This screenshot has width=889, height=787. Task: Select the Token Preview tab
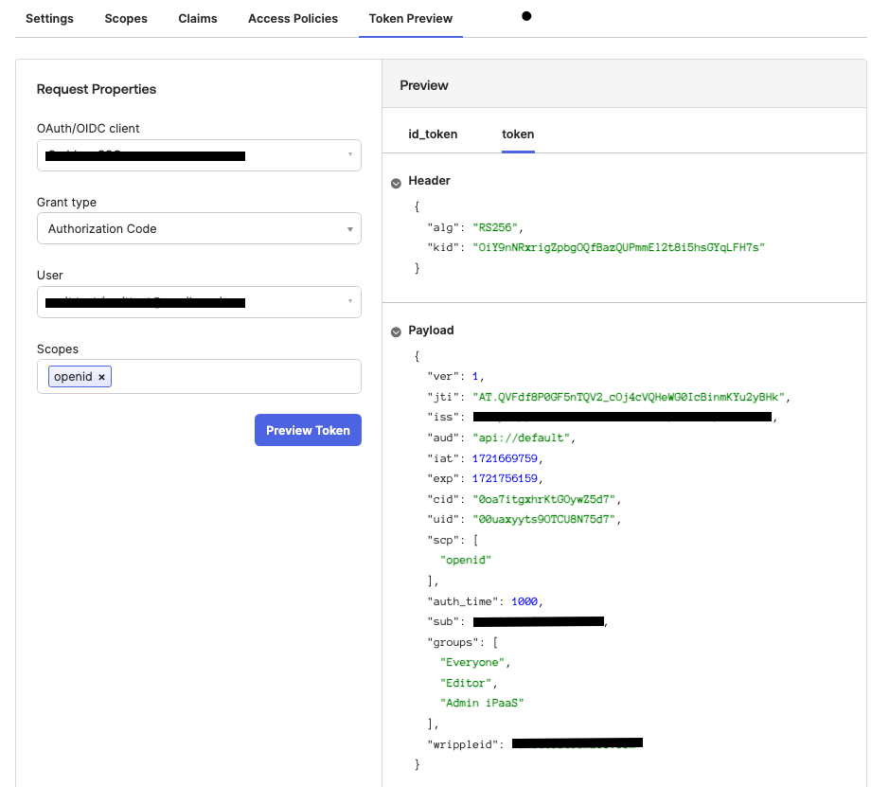tap(411, 19)
